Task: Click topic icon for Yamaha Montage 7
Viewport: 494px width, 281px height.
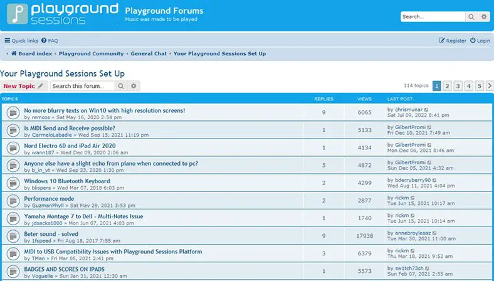Action: point(13,218)
